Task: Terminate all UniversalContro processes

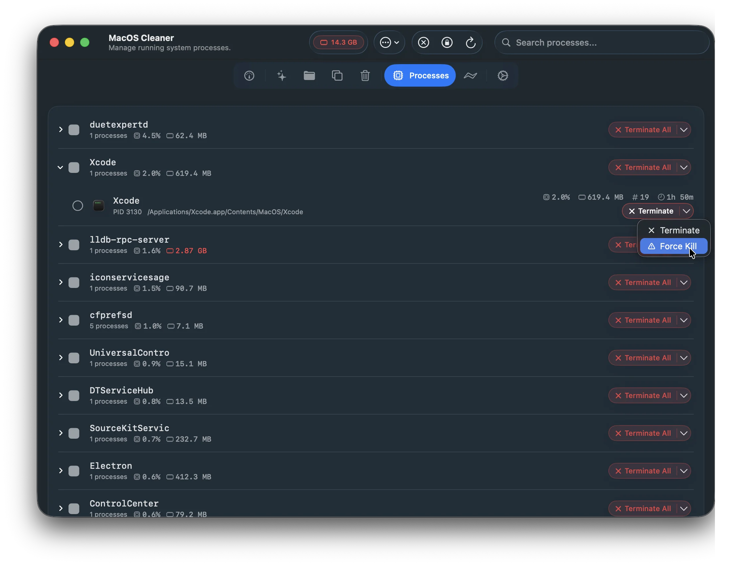Action: point(643,358)
